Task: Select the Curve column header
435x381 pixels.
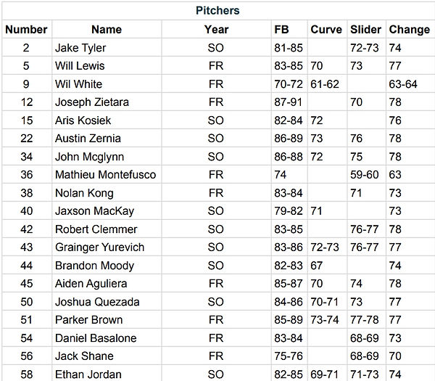Action: click(x=326, y=30)
